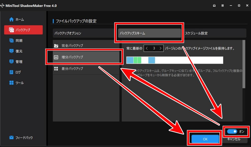Click the フィードバック envelope icon

click(x=11, y=137)
